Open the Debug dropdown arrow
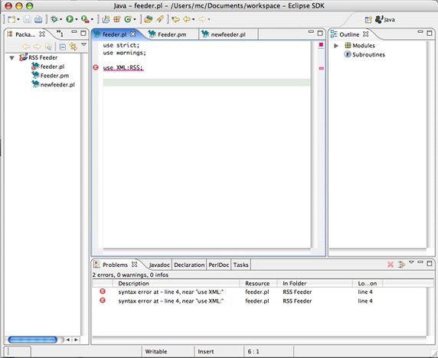This screenshot has height=358, width=438. coord(60,20)
